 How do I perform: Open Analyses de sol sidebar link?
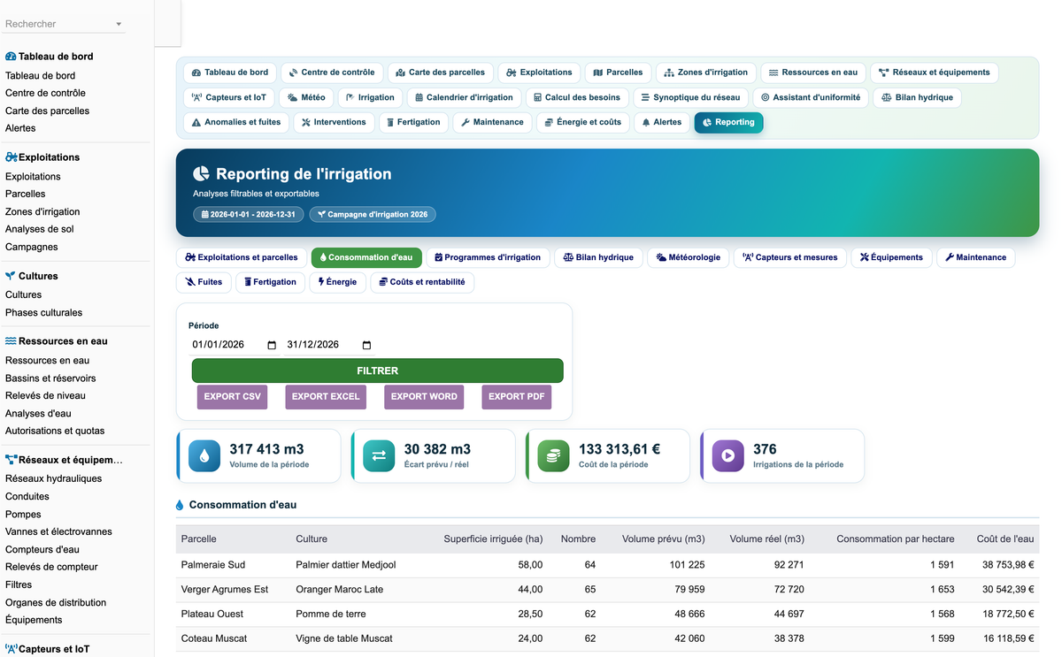[40, 229]
